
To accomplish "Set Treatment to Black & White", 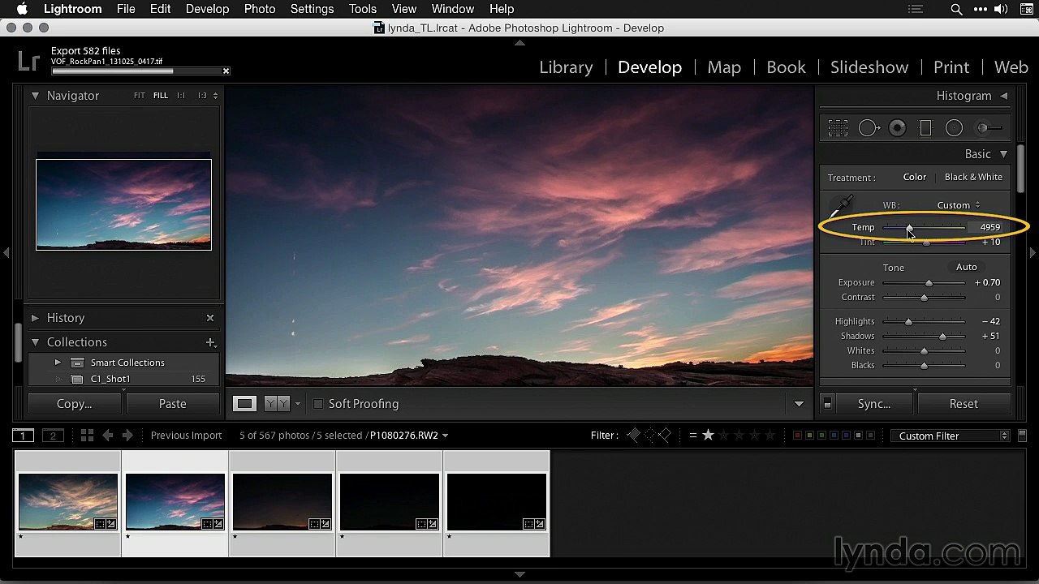I will pyautogui.click(x=973, y=177).
